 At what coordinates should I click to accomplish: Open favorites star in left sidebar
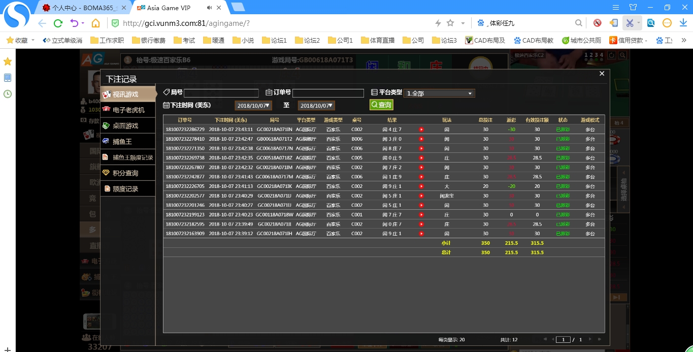click(x=8, y=61)
